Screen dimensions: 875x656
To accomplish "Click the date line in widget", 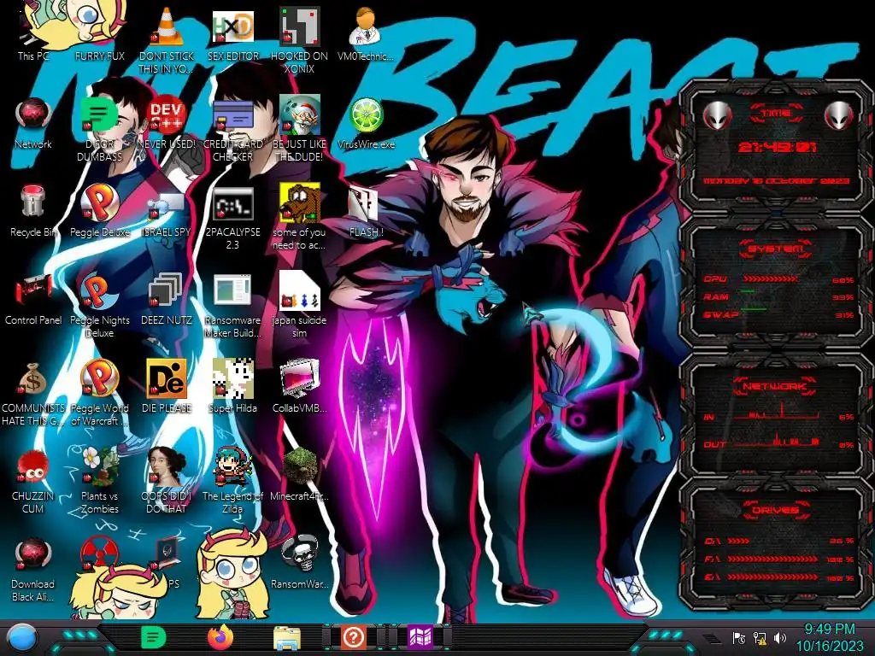I will (x=777, y=181).
